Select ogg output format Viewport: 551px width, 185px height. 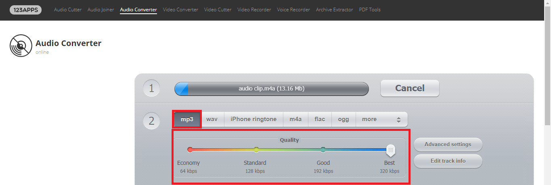(344, 119)
